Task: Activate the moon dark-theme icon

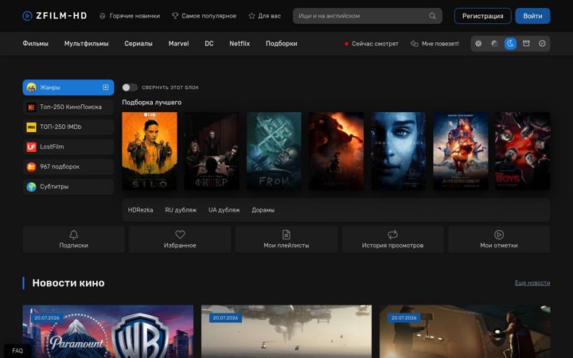Action: 510,44
